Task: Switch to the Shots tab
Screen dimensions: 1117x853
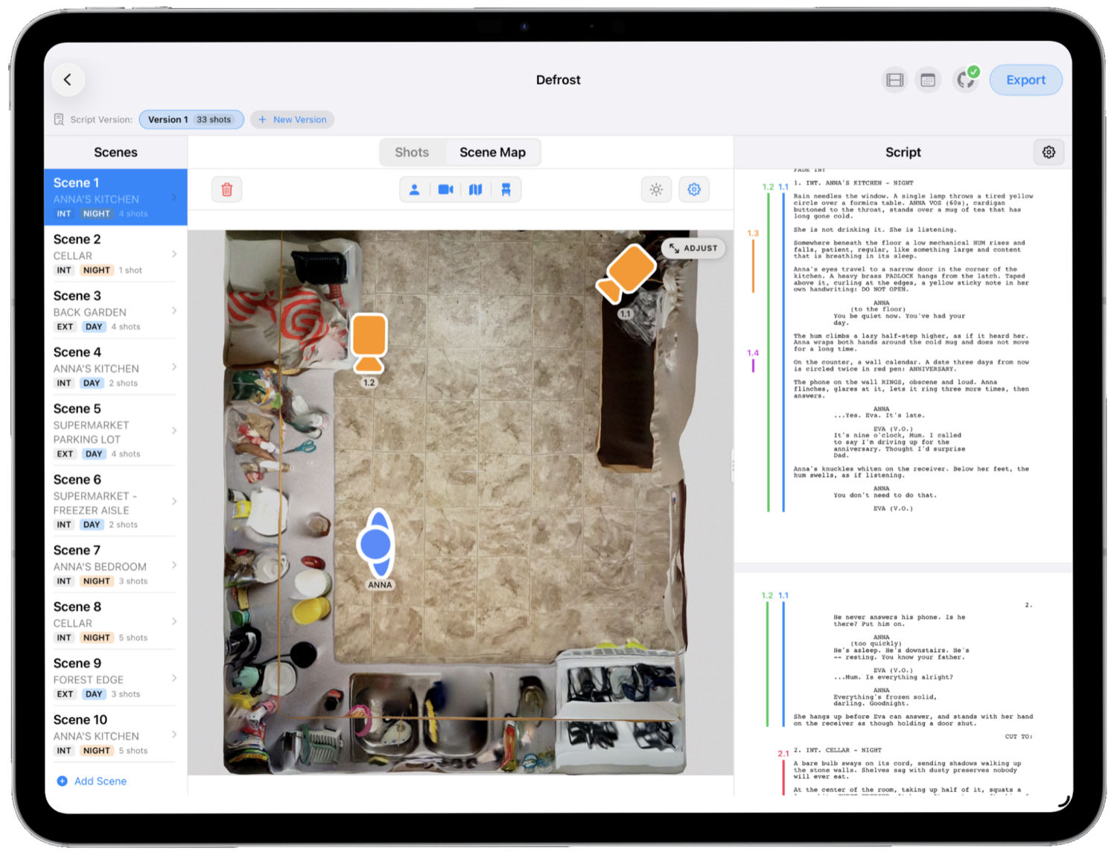Action: [x=412, y=152]
